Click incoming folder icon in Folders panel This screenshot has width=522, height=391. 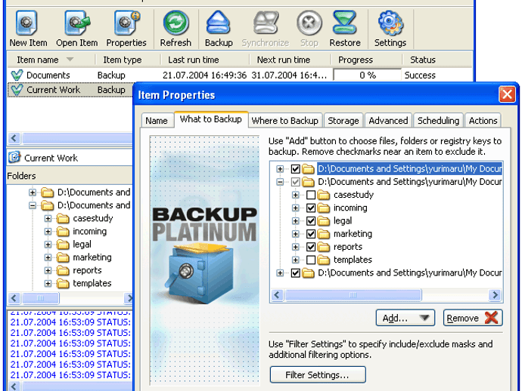pyautogui.click(x=63, y=232)
